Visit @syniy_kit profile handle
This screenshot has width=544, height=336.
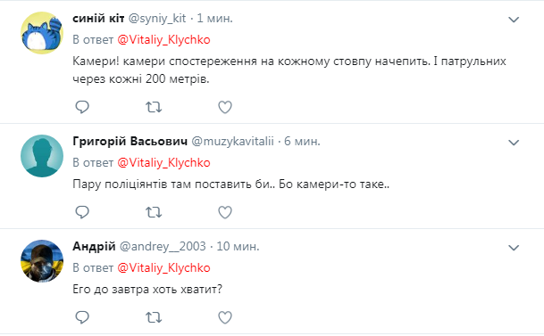click(157, 19)
